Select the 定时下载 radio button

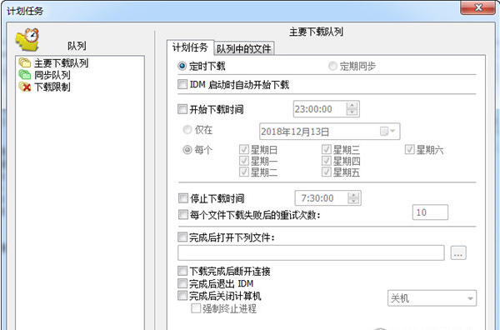point(182,66)
